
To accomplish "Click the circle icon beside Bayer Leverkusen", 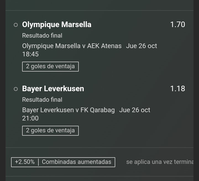I will [16, 89].
